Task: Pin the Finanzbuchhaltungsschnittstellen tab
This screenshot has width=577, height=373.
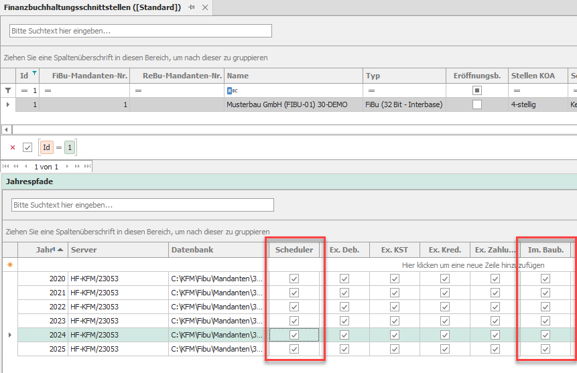Action: [x=192, y=7]
